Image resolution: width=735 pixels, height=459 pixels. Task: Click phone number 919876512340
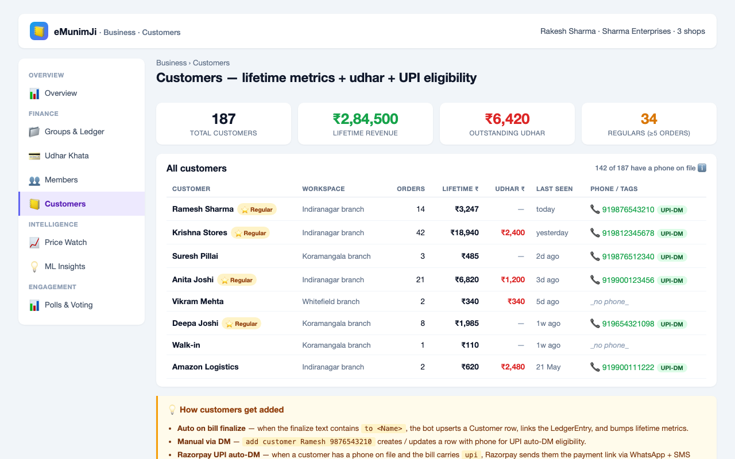tap(628, 256)
